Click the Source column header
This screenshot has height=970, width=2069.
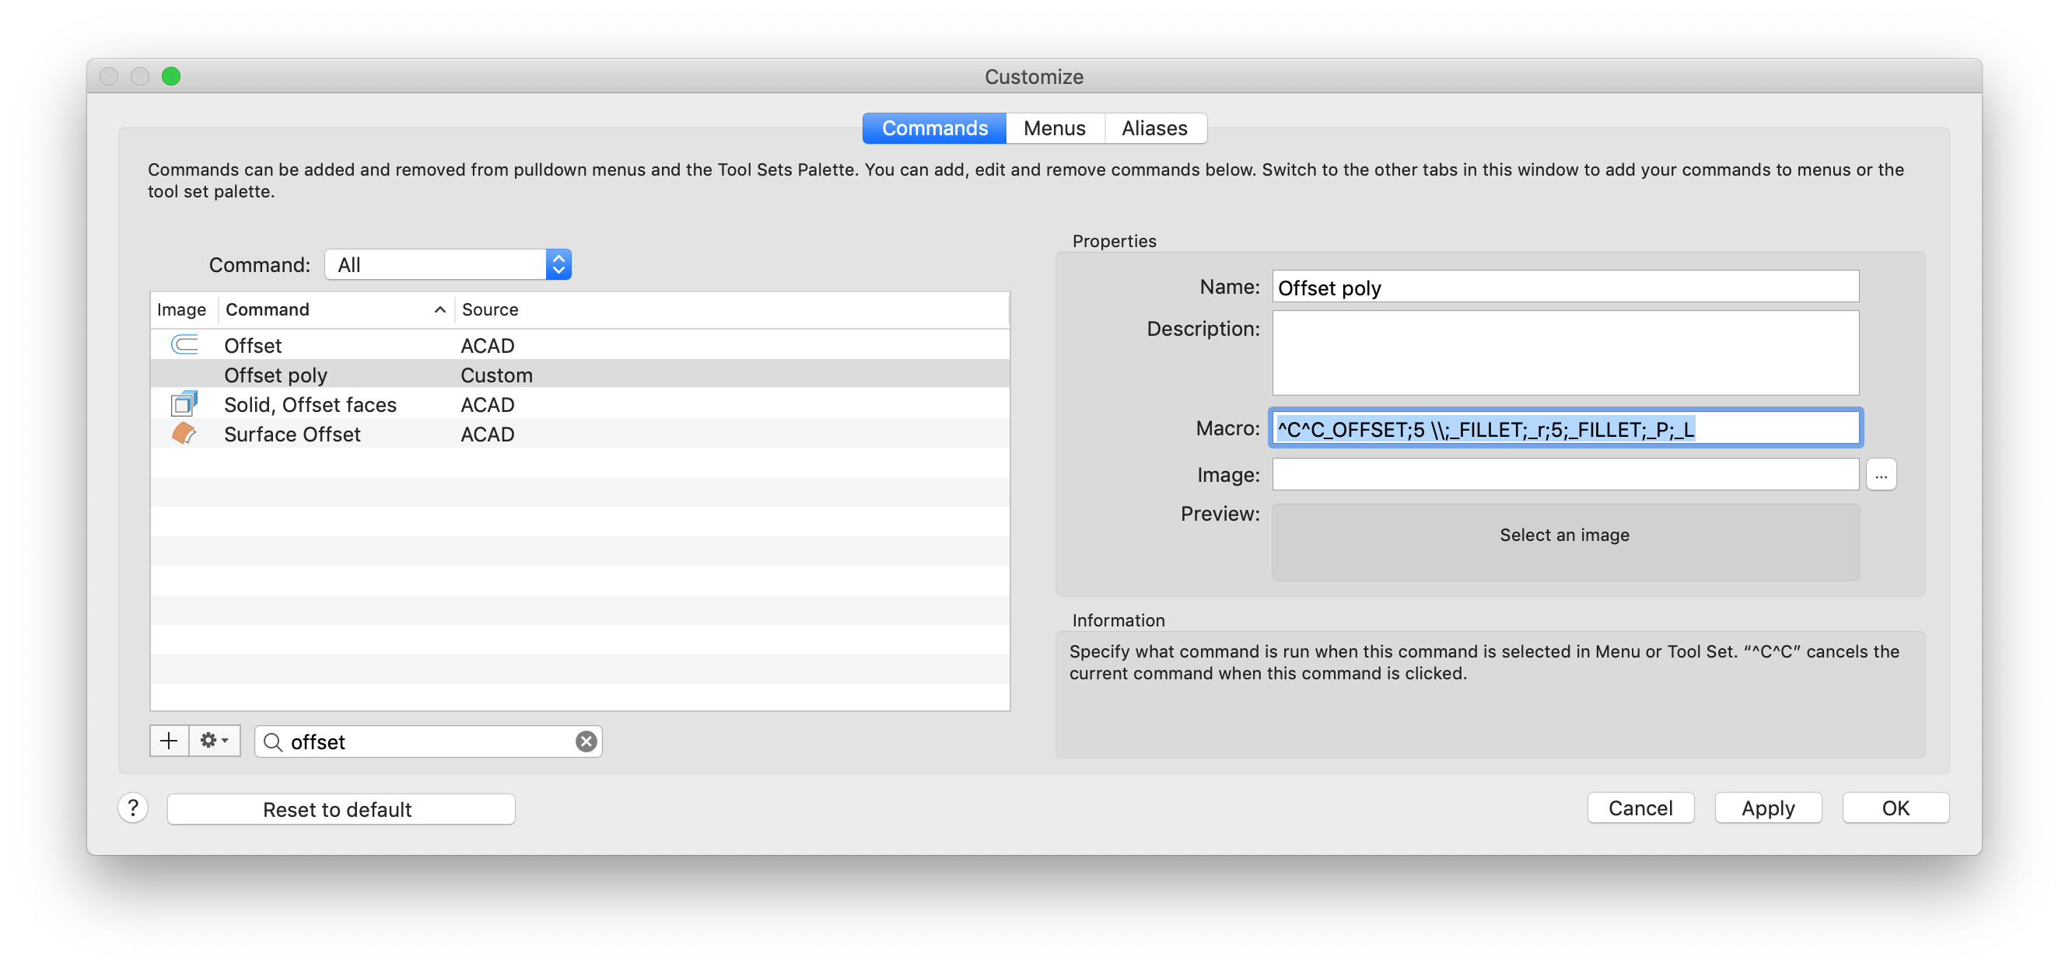490,309
